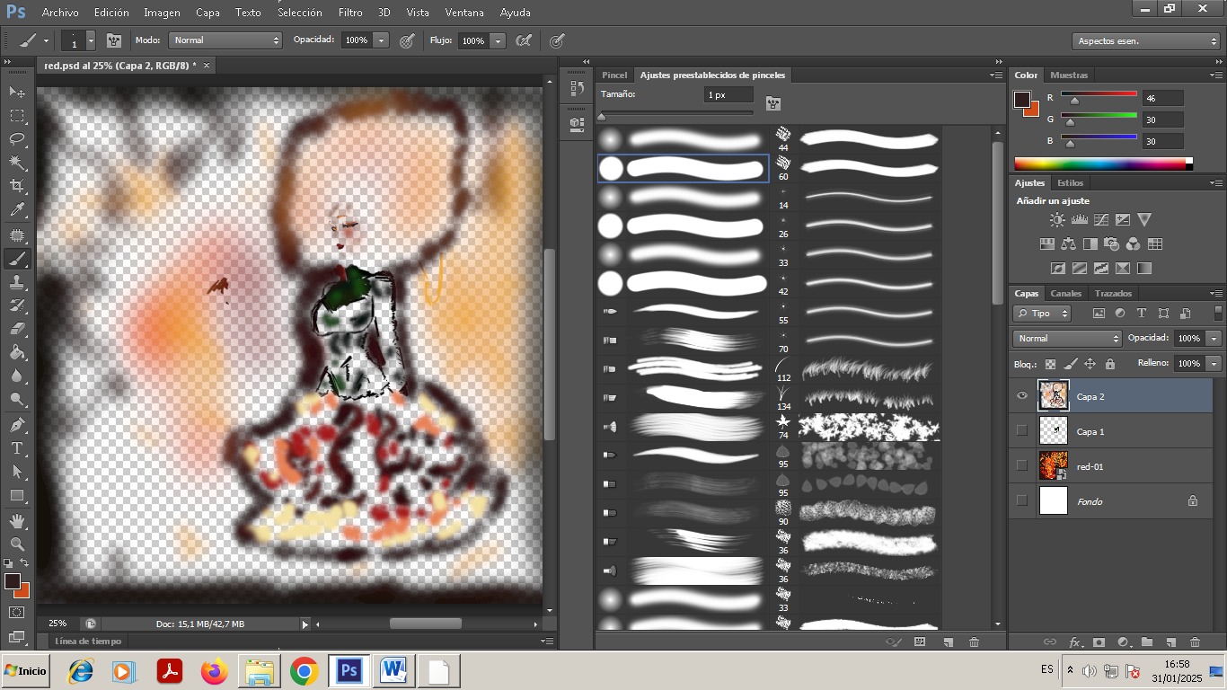1227x690 pixels.
Task: Switch to the Canales tab
Action: click(1066, 293)
